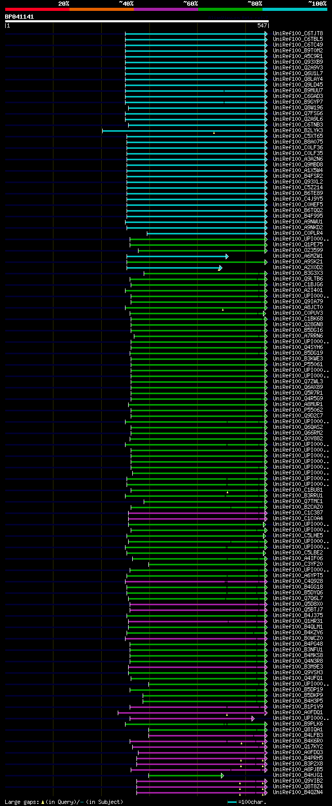Open hit UniRef100_B4HJG1
Image resolution: width=332 pixels, height=806 pixels.
tap(298, 775)
